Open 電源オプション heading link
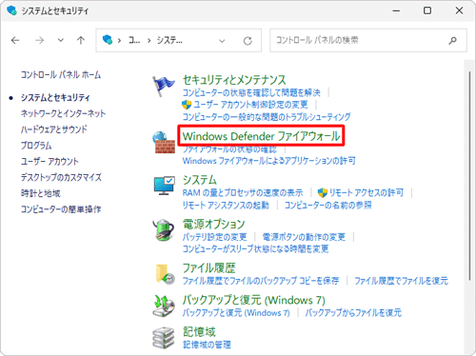This screenshot has height=356, width=476. pos(214,224)
